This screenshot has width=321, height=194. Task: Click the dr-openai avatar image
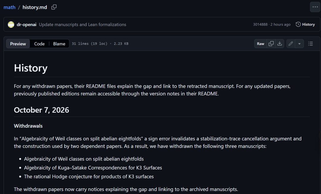pos(11,25)
